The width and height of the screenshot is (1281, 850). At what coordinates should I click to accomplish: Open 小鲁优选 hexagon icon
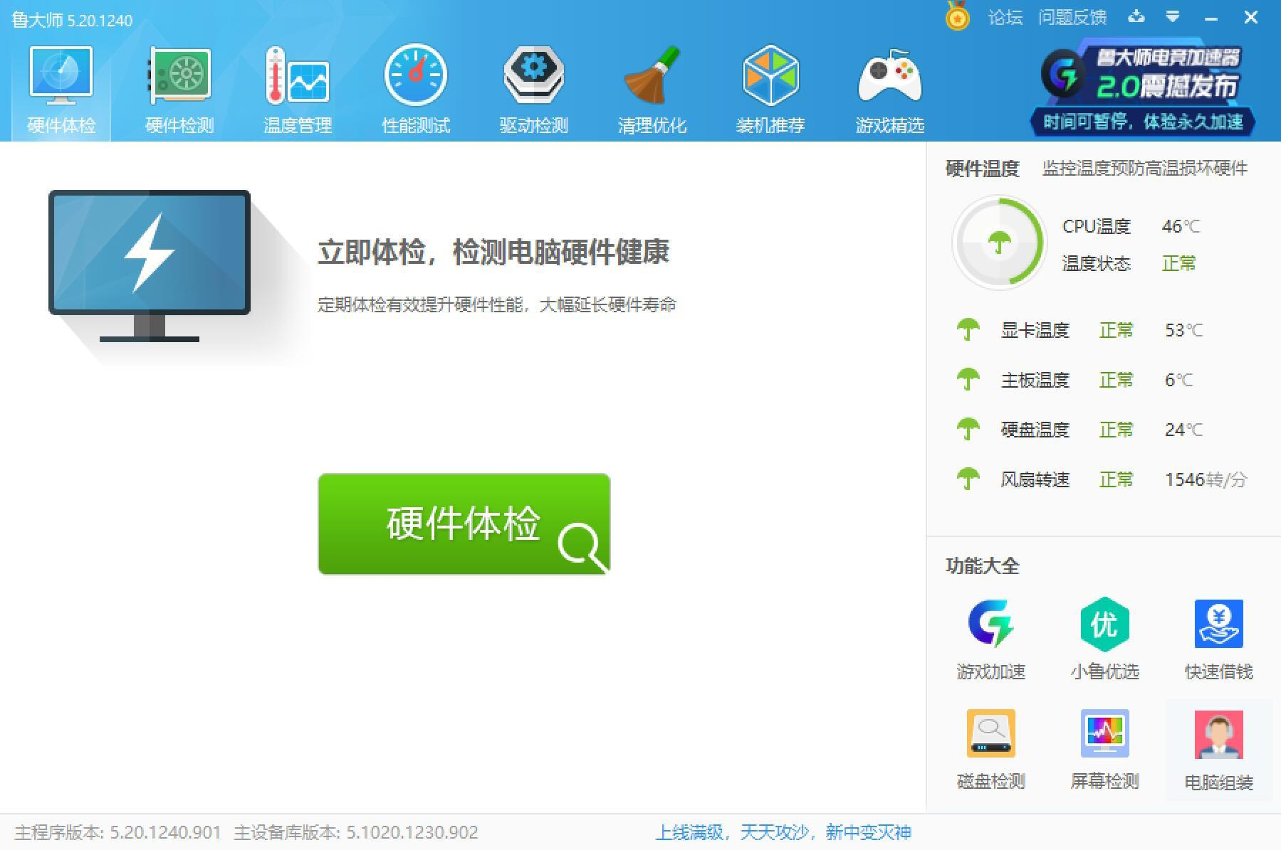(1104, 624)
